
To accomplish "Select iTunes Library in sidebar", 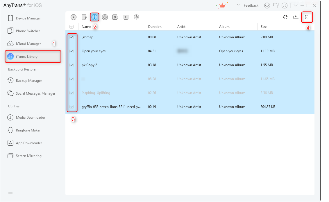I will [33, 57].
